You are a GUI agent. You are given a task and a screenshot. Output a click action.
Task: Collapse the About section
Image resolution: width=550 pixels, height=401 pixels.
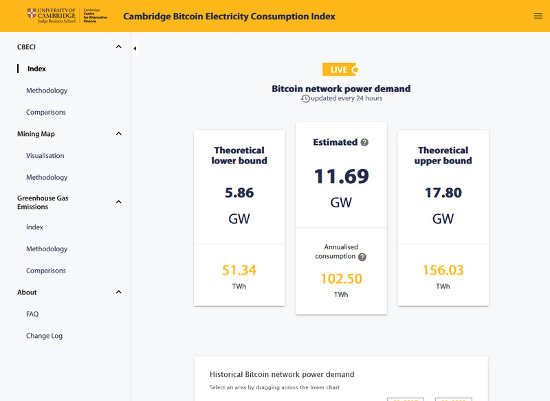pos(118,293)
